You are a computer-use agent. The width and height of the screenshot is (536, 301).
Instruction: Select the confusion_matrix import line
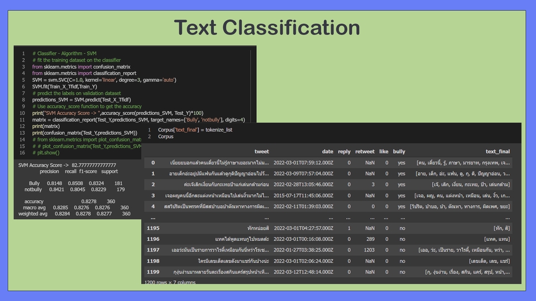tap(81, 67)
